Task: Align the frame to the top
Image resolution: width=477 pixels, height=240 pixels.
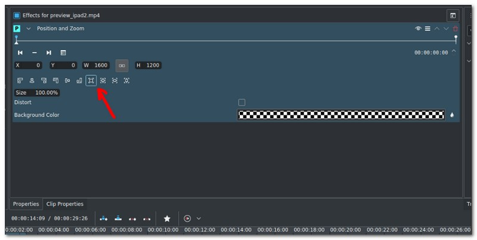Action: [55, 81]
